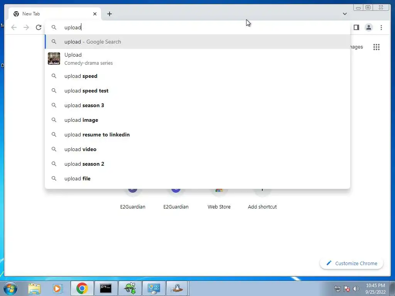Launch media player from taskbar
The width and height of the screenshot is (395, 296).
57,288
